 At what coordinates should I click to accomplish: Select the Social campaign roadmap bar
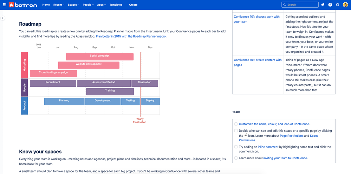pyautogui.click(x=100, y=57)
